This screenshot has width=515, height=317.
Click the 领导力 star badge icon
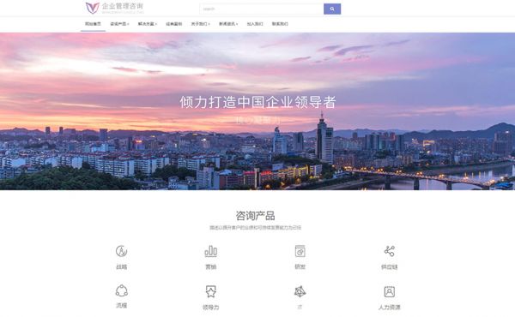[211, 291]
